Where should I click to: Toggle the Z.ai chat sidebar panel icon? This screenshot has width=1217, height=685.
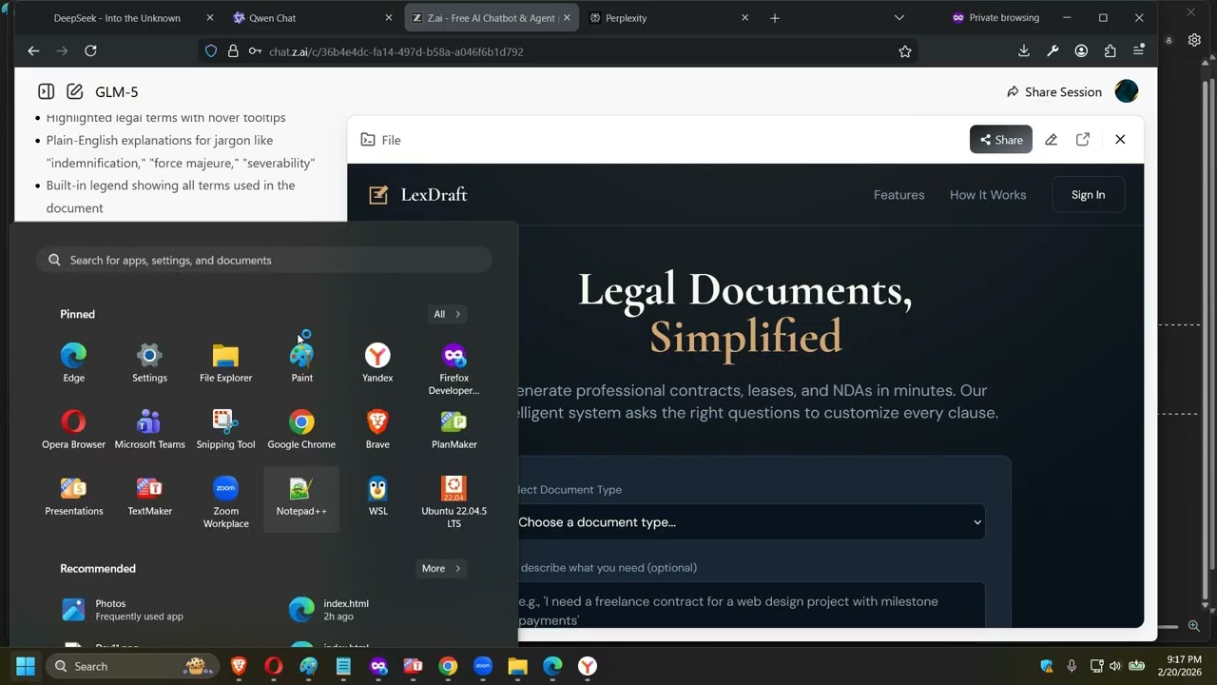tap(46, 91)
